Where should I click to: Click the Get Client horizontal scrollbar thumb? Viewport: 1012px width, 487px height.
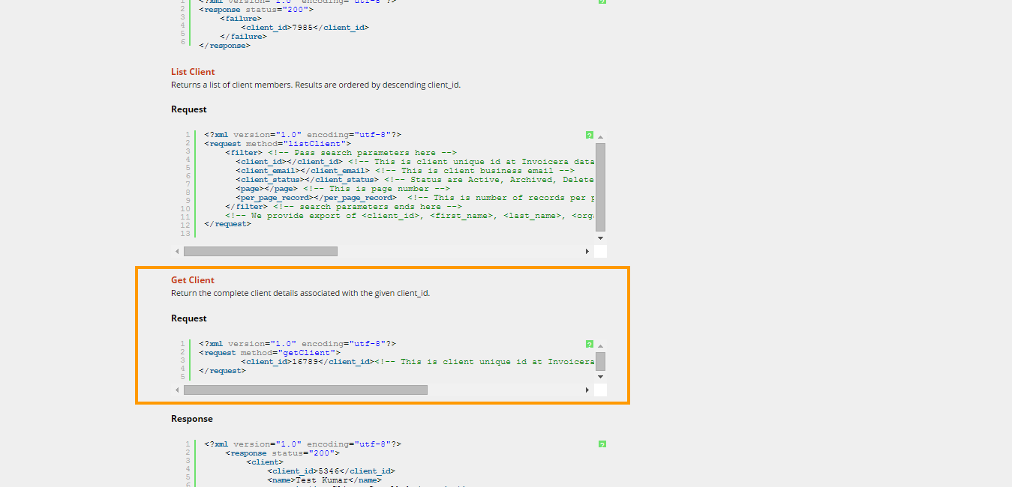tap(305, 390)
